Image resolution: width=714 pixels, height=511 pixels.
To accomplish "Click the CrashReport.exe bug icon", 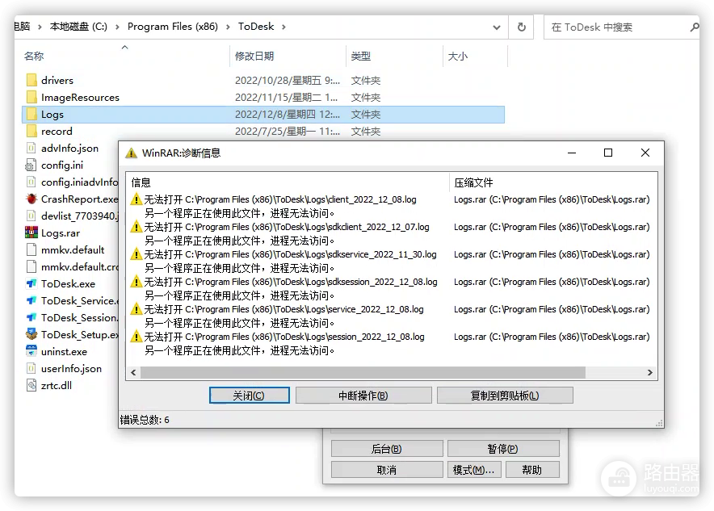I will tap(31, 199).
